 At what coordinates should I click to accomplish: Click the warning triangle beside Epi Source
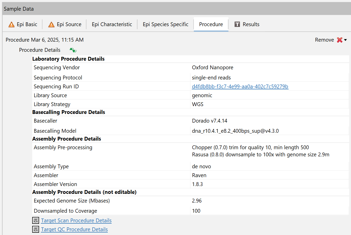[51, 25]
